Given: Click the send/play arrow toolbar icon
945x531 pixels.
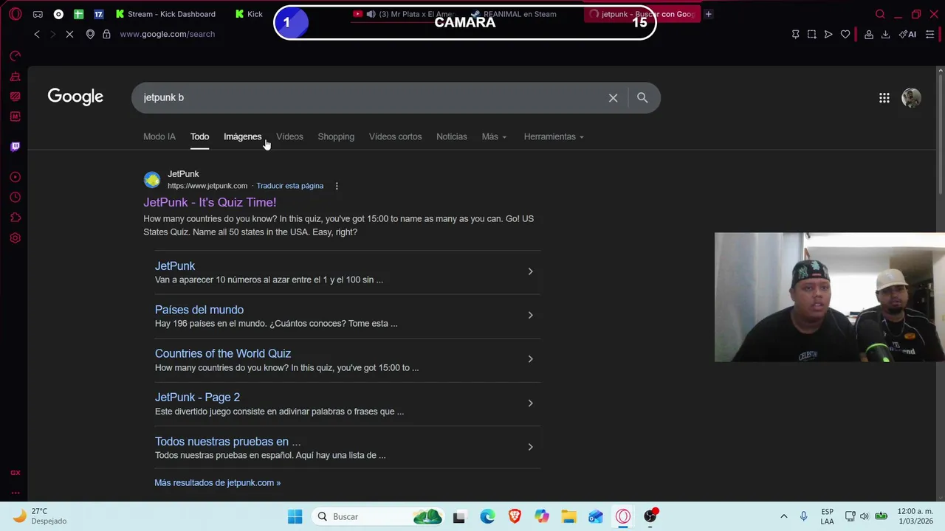Looking at the screenshot, I should (828, 34).
